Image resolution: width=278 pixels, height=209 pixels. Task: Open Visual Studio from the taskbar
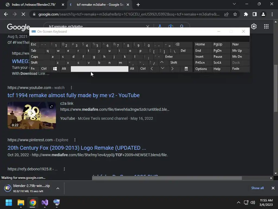45,202
